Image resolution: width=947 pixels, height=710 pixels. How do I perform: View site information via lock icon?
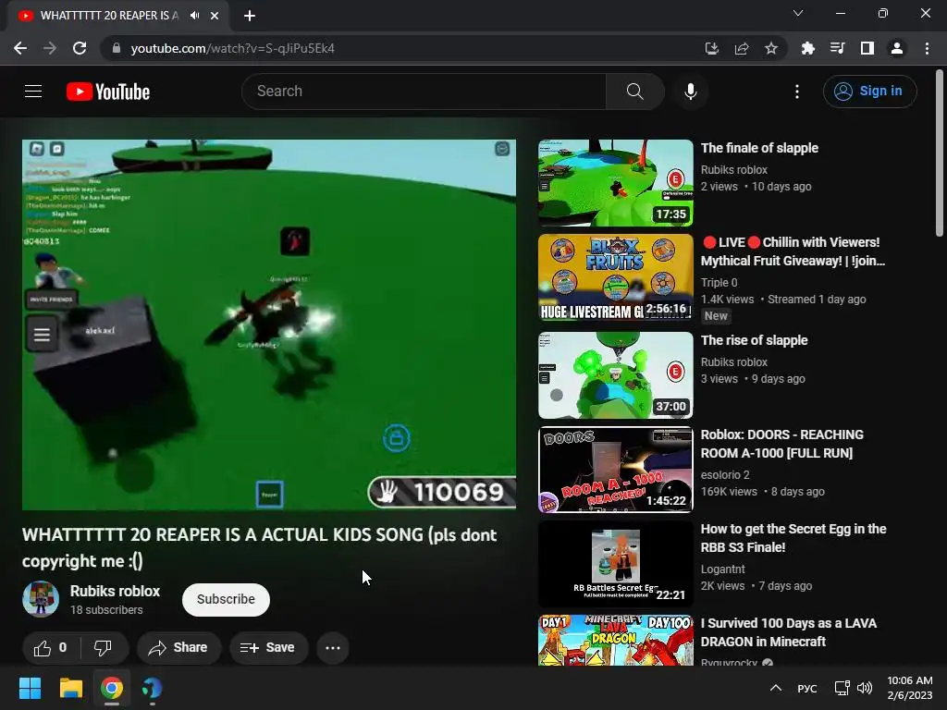pos(117,48)
